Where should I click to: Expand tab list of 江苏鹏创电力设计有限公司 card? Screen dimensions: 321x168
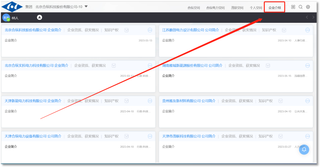(x=284, y=30)
